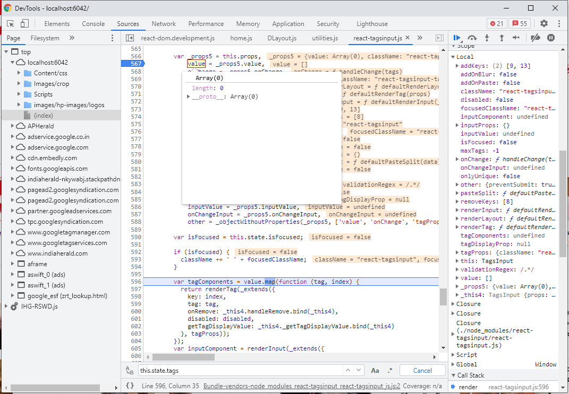569x394 pixels.
Task: Toggle the device toolbar icon
Action: (24, 23)
